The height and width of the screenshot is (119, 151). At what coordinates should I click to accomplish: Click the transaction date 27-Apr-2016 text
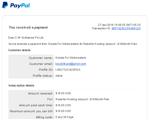[x=106, y=25]
